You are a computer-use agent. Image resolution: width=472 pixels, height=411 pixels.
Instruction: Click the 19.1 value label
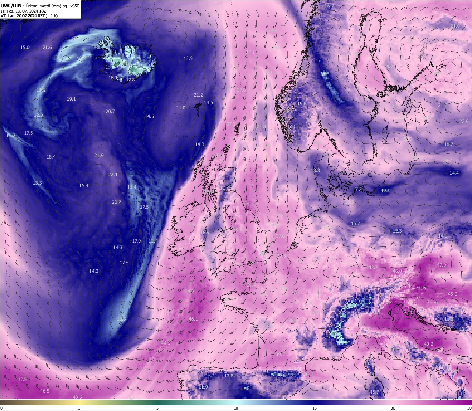(71, 99)
